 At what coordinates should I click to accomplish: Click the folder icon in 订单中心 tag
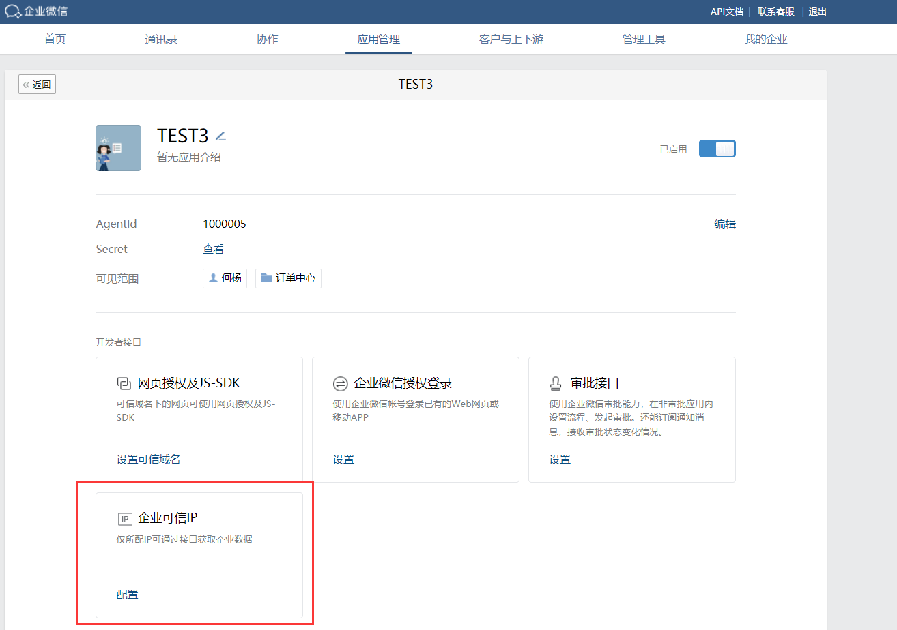point(266,278)
